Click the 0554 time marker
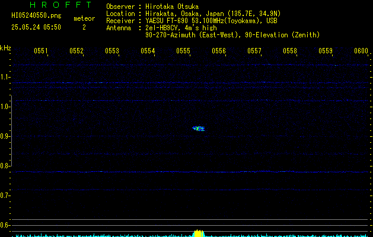This screenshot has width=373, height=237. click(x=148, y=51)
